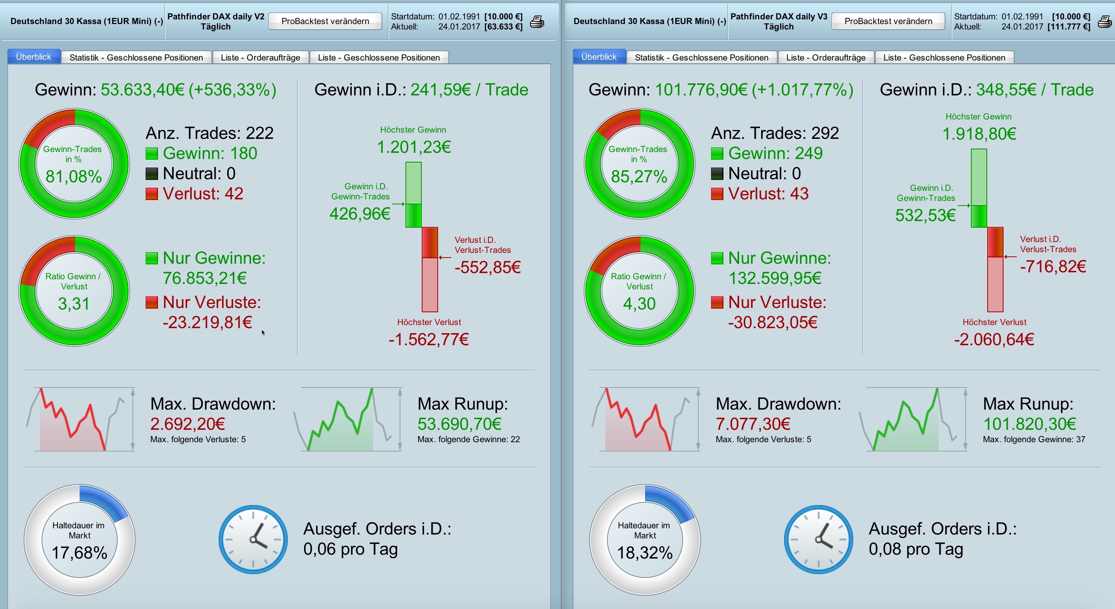This screenshot has width=1115, height=609.
Task: Click the red Verlust: 43 legend swatch
Action: click(x=717, y=194)
